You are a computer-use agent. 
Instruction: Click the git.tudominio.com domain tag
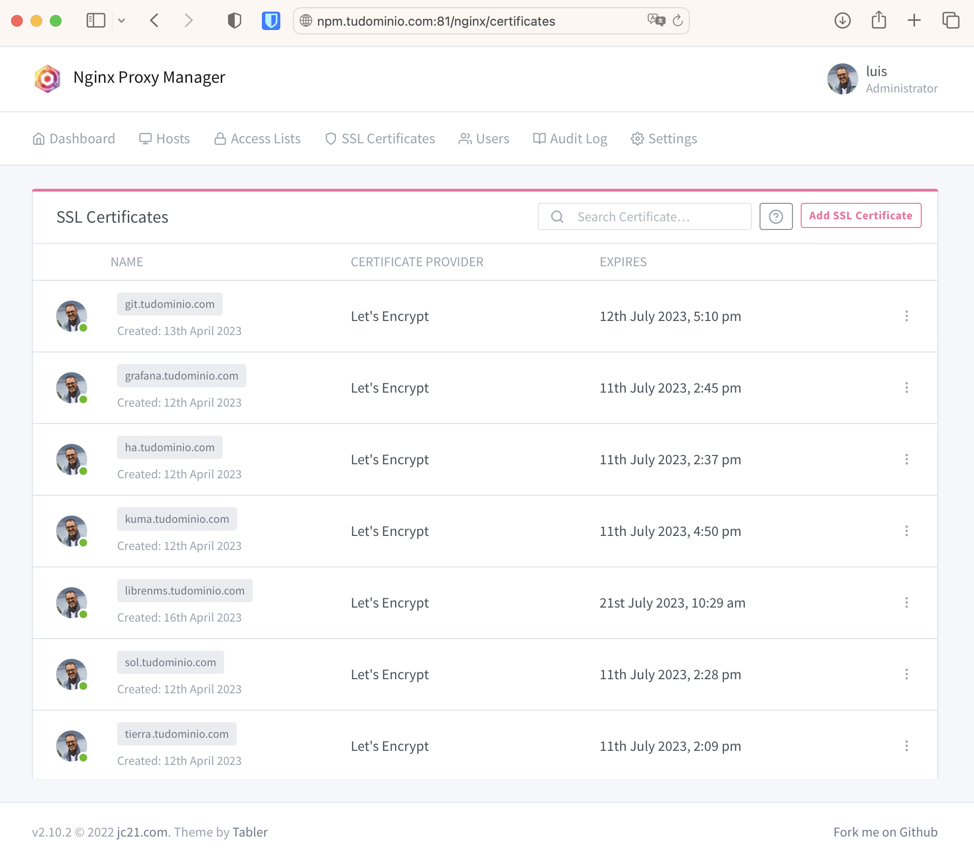point(170,304)
